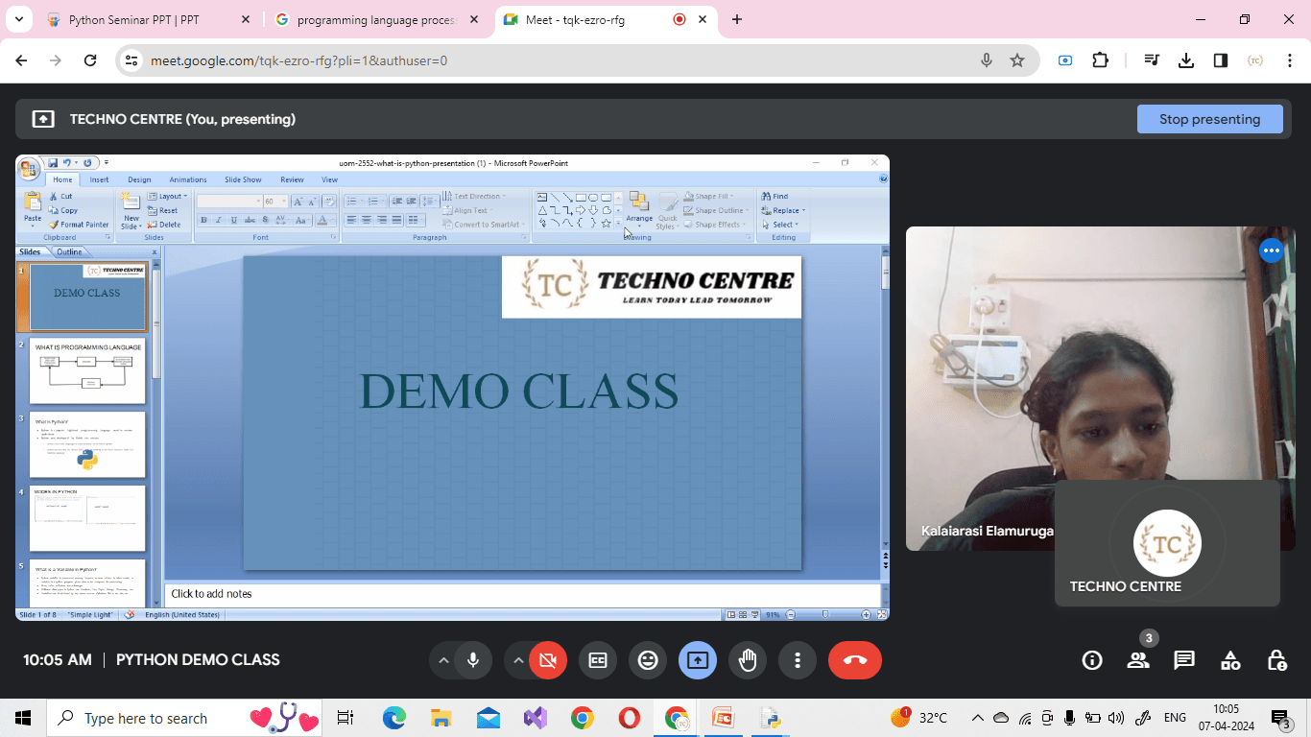The width and height of the screenshot is (1311, 737).
Task: Go back in browser history
Action: coord(21,60)
